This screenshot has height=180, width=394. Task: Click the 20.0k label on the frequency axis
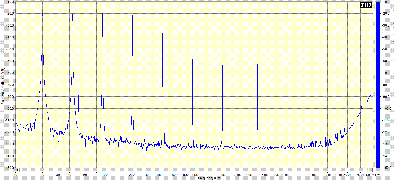pos(312,175)
